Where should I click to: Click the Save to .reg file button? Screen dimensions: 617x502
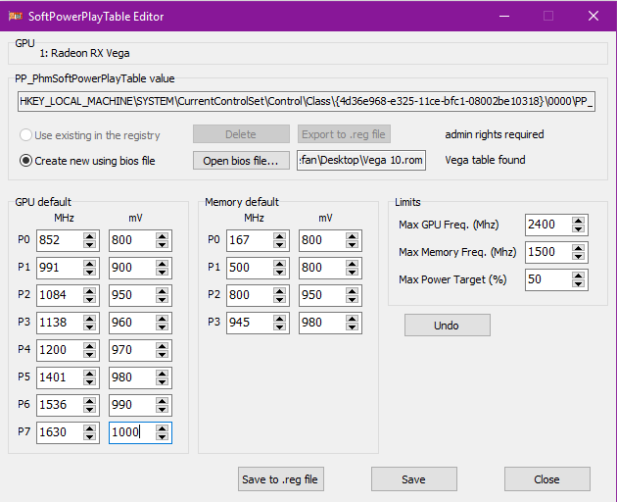280,479
